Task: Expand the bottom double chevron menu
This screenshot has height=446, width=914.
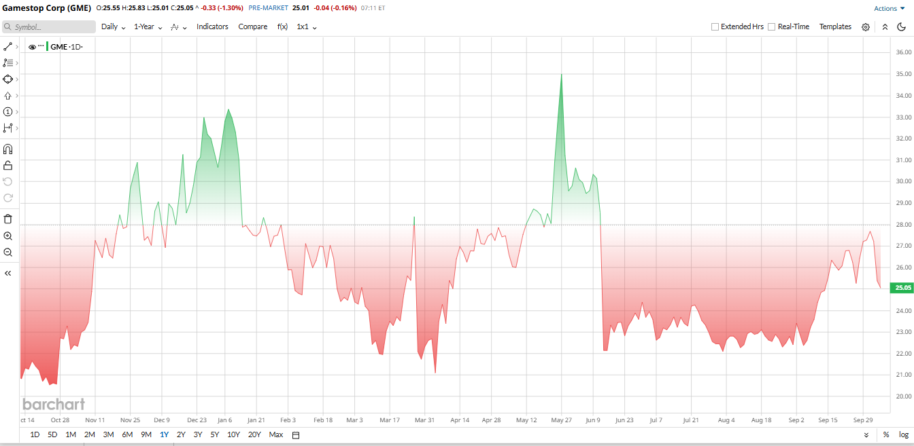Action: [866, 434]
